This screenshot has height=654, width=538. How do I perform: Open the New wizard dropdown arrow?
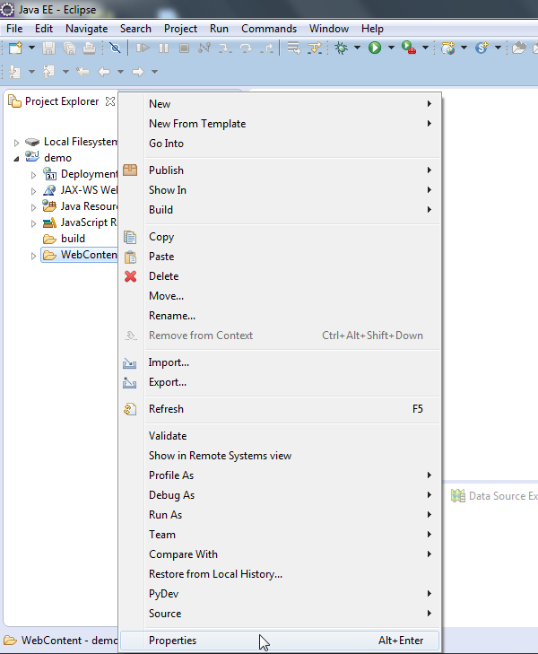point(31,48)
